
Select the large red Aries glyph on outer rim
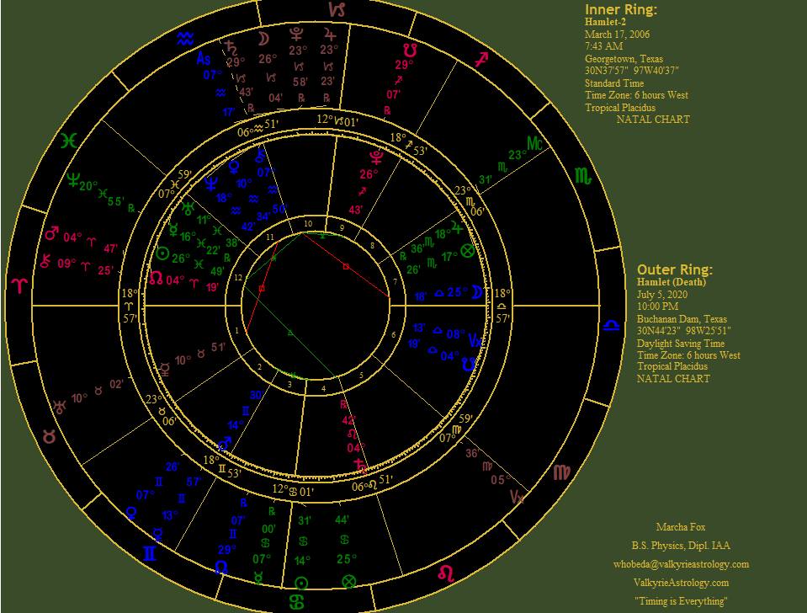tap(17, 285)
